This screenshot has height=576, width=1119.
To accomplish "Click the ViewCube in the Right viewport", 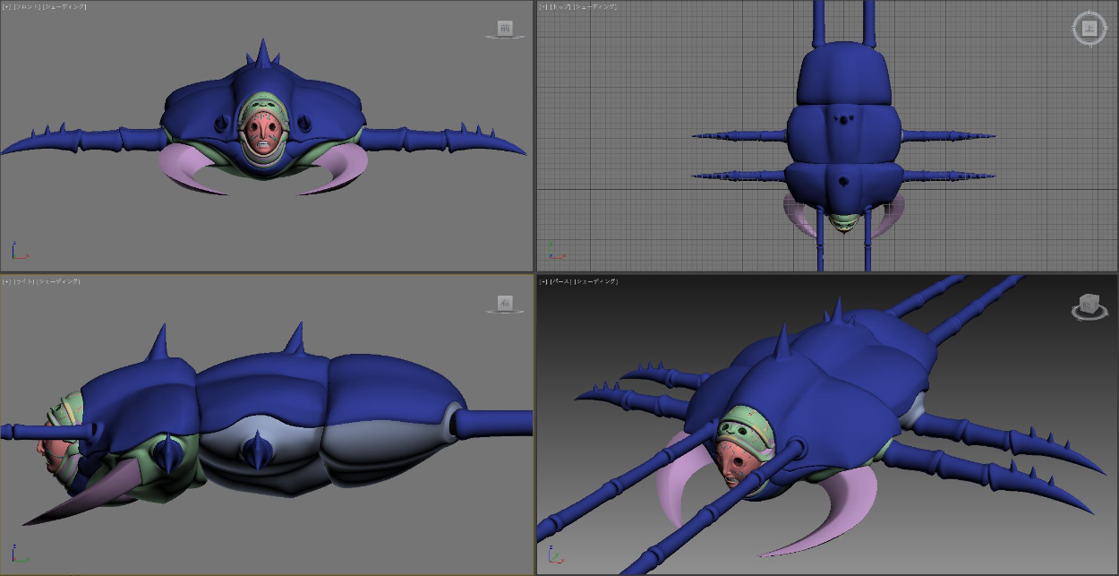I will click(x=505, y=304).
